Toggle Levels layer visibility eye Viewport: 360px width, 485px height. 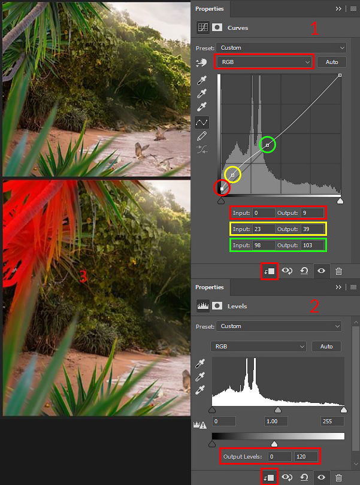click(321, 477)
